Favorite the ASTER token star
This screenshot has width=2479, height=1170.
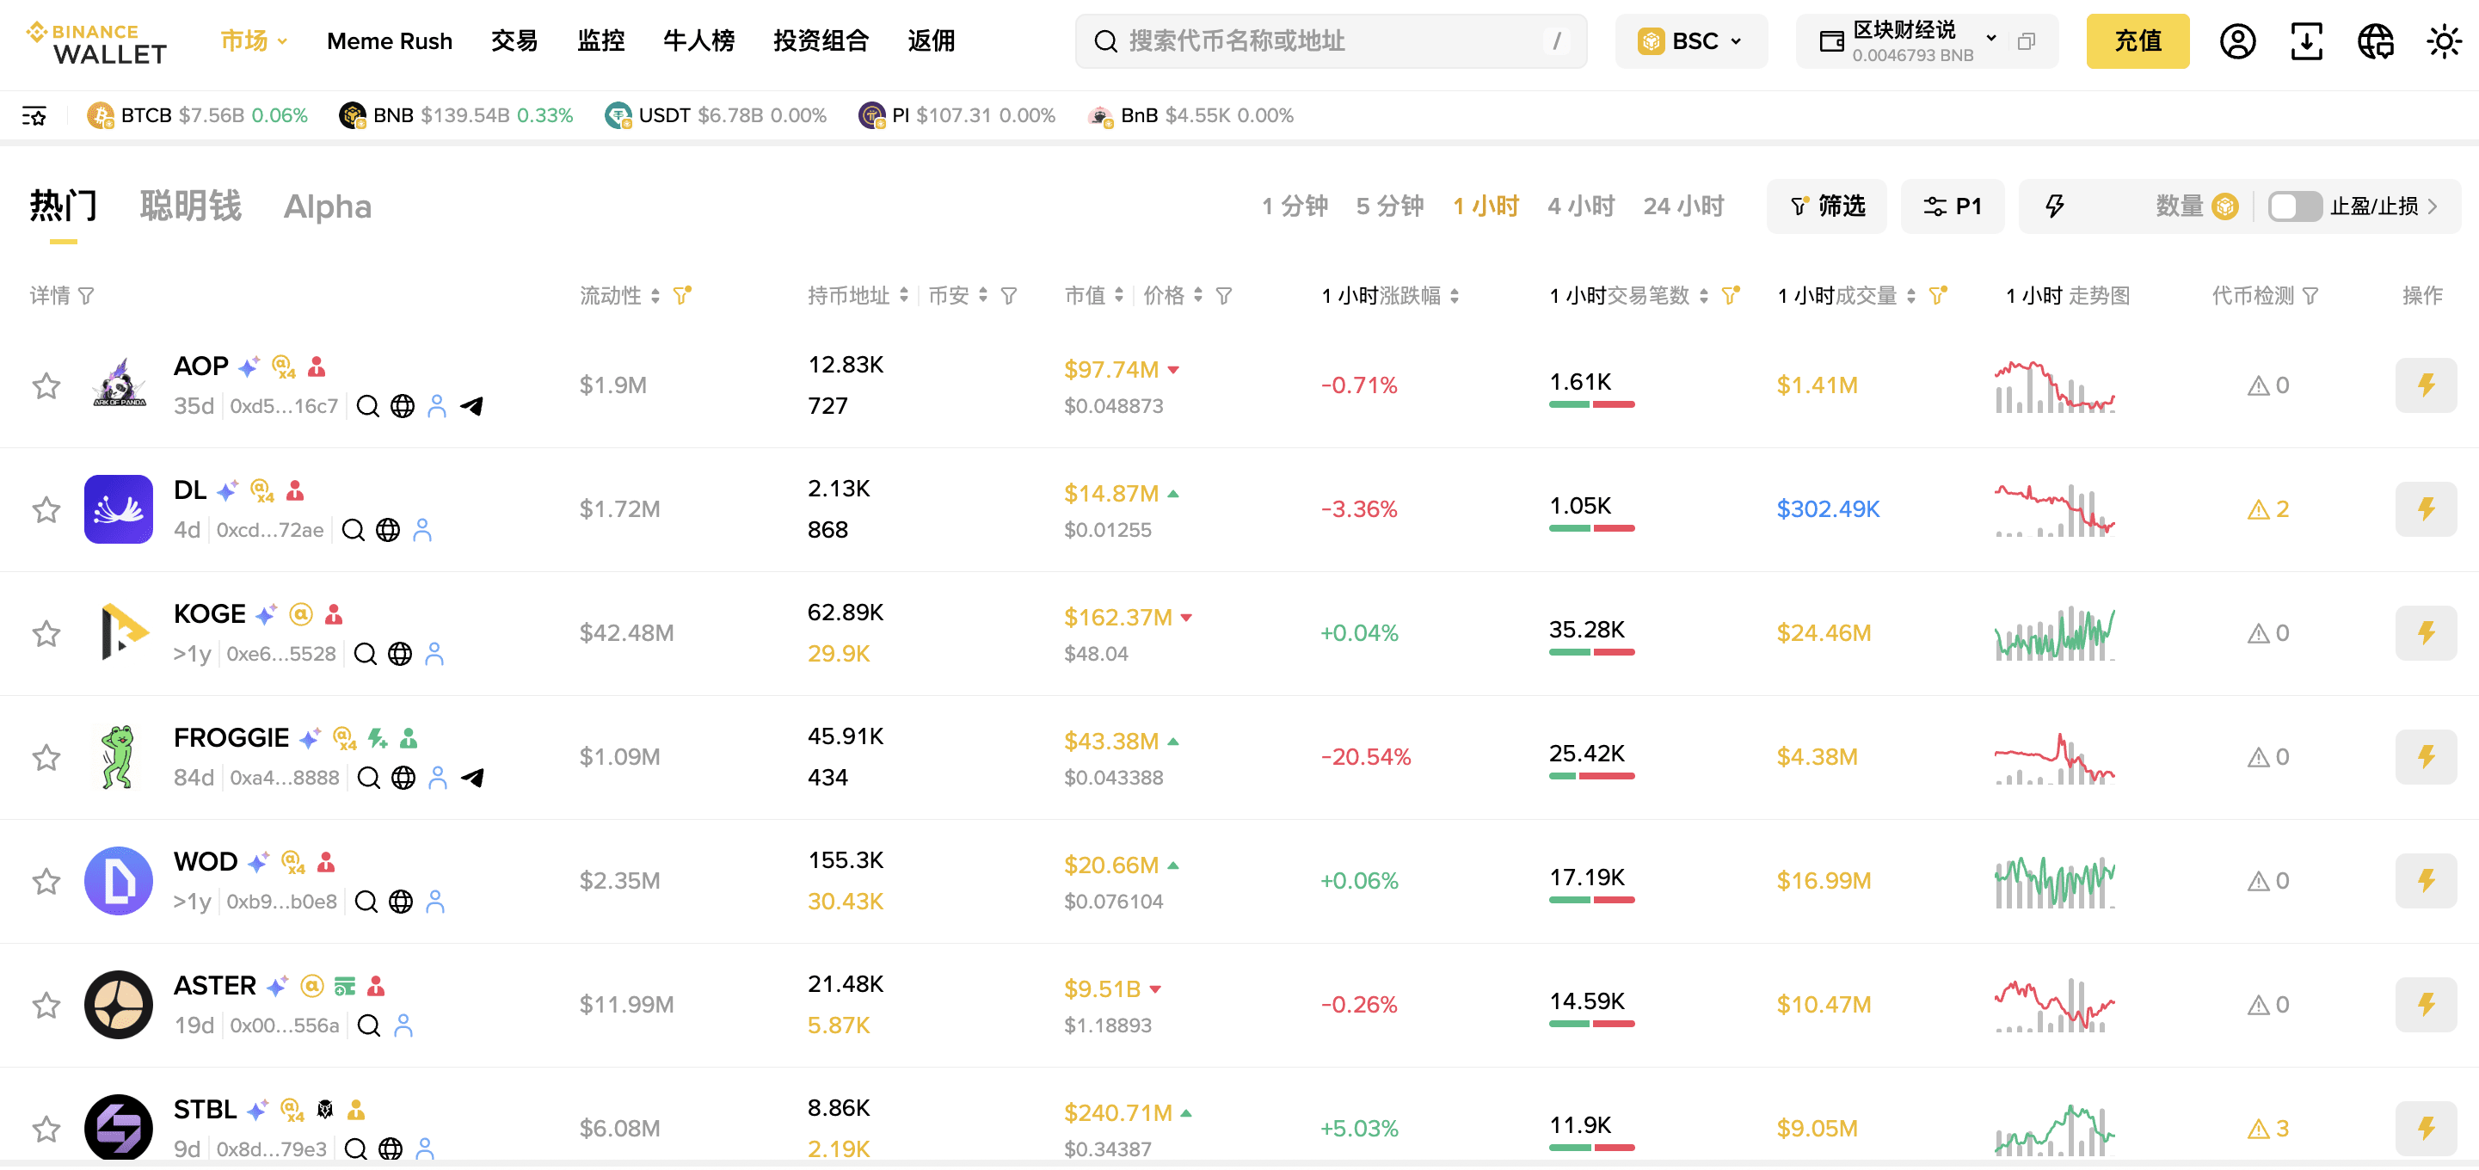pos(46,1006)
